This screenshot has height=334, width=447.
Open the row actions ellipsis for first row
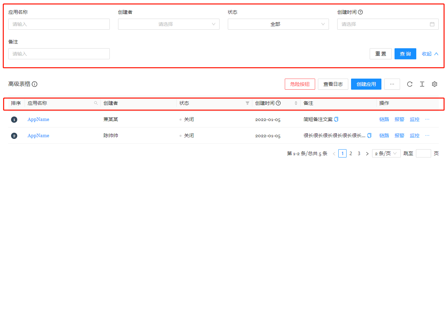[427, 119]
